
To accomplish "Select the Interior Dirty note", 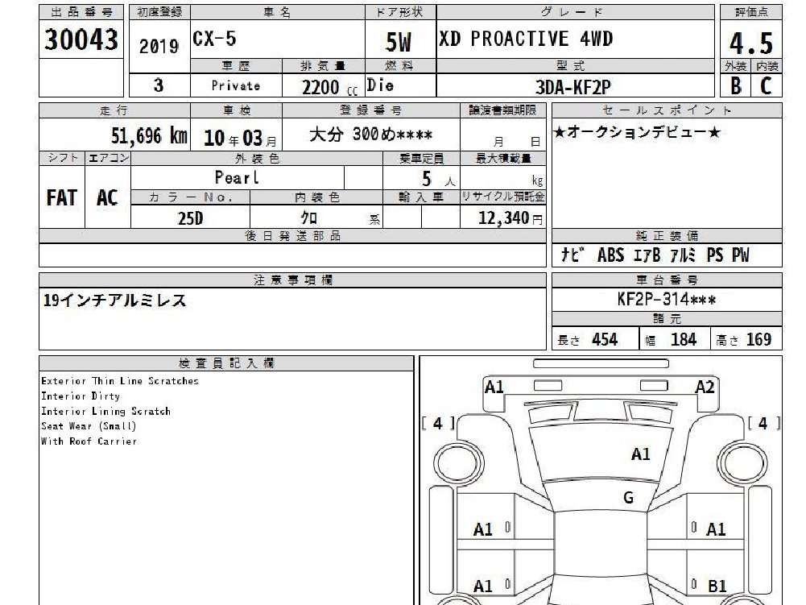I will pos(81,396).
